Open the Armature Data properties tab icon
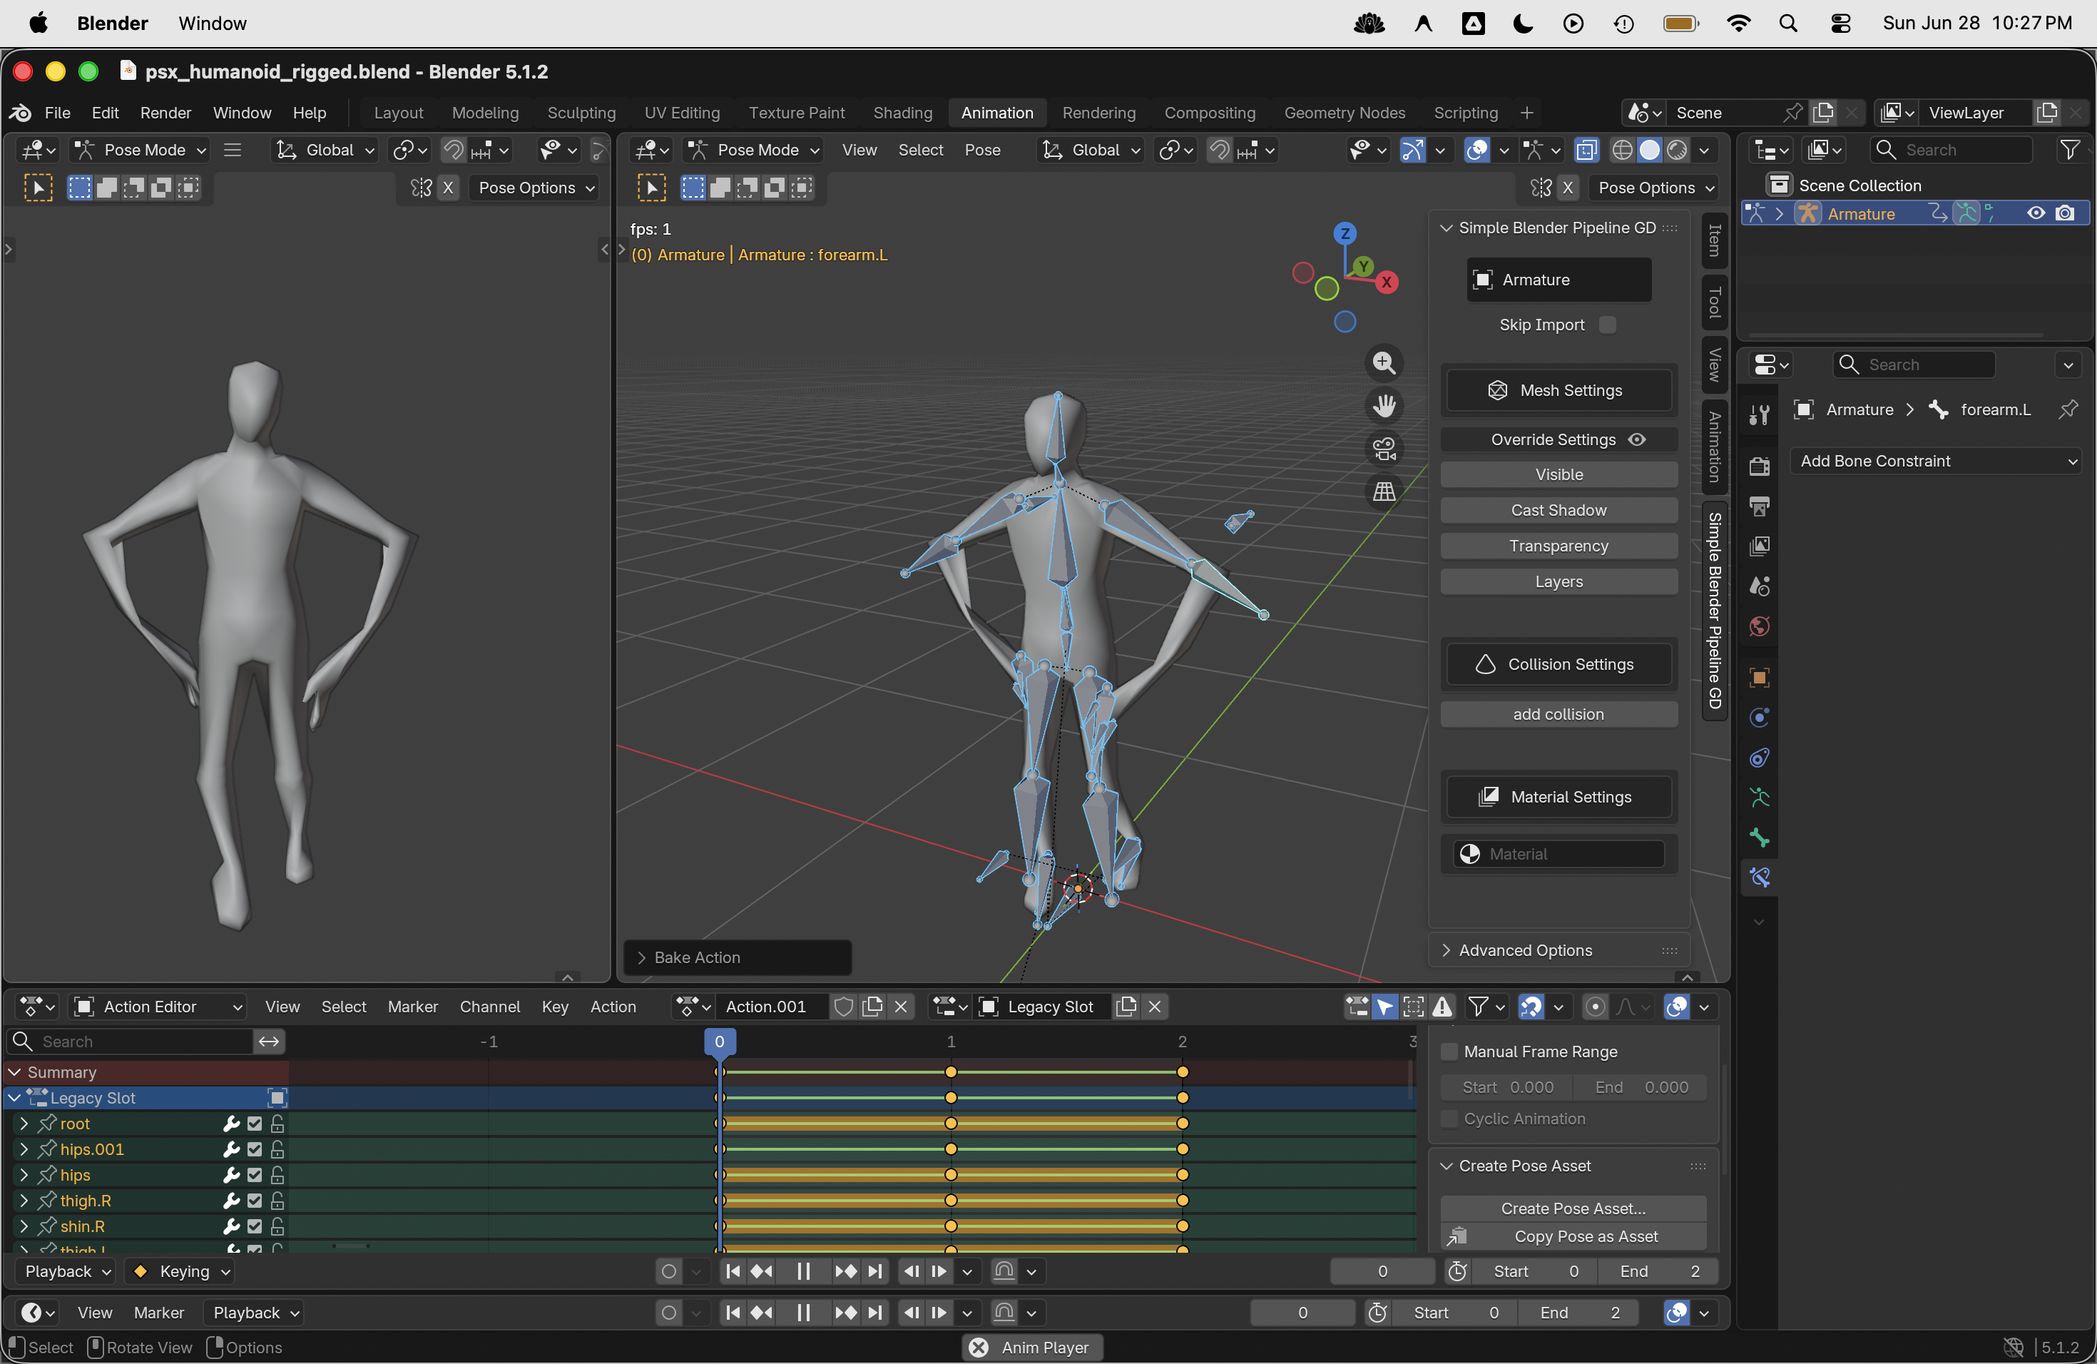The height and width of the screenshot is (1364, 2097). pyautogui.click(x=1760, y=798)
